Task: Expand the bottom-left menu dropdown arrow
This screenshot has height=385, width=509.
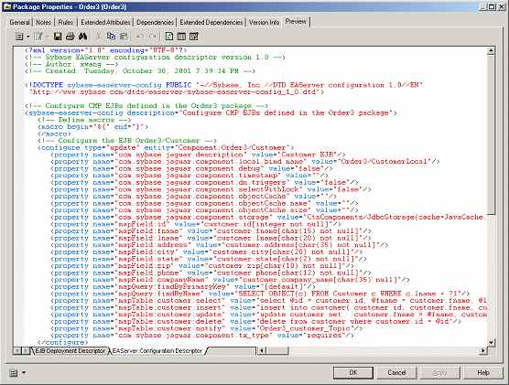Action: coord(24,373)
